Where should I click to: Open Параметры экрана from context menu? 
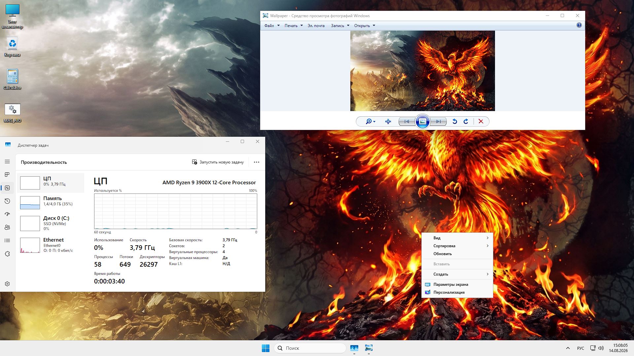point(457,284)
